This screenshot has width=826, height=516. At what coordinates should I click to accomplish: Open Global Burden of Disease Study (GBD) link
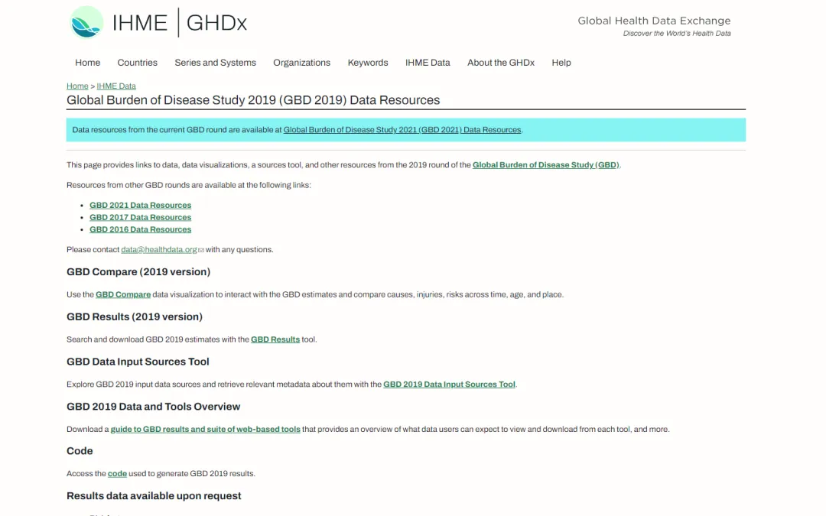tap(546, 165)
